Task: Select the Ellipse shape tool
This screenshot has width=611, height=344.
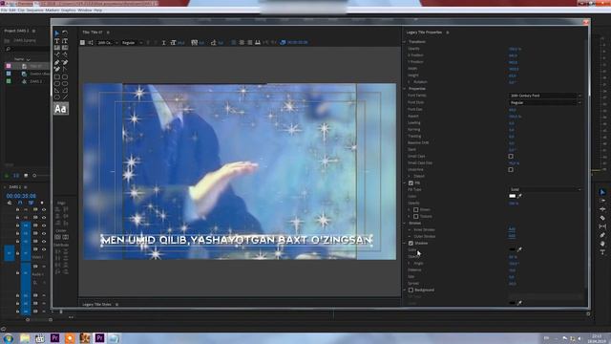Action: (57, 97)
